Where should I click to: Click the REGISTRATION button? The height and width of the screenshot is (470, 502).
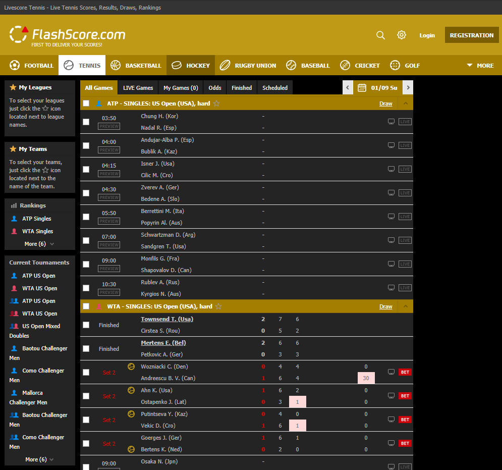[x=471, y=35]
